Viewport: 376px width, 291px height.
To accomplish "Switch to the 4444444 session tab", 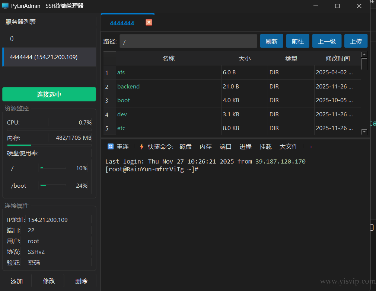I will pos(122,23).
